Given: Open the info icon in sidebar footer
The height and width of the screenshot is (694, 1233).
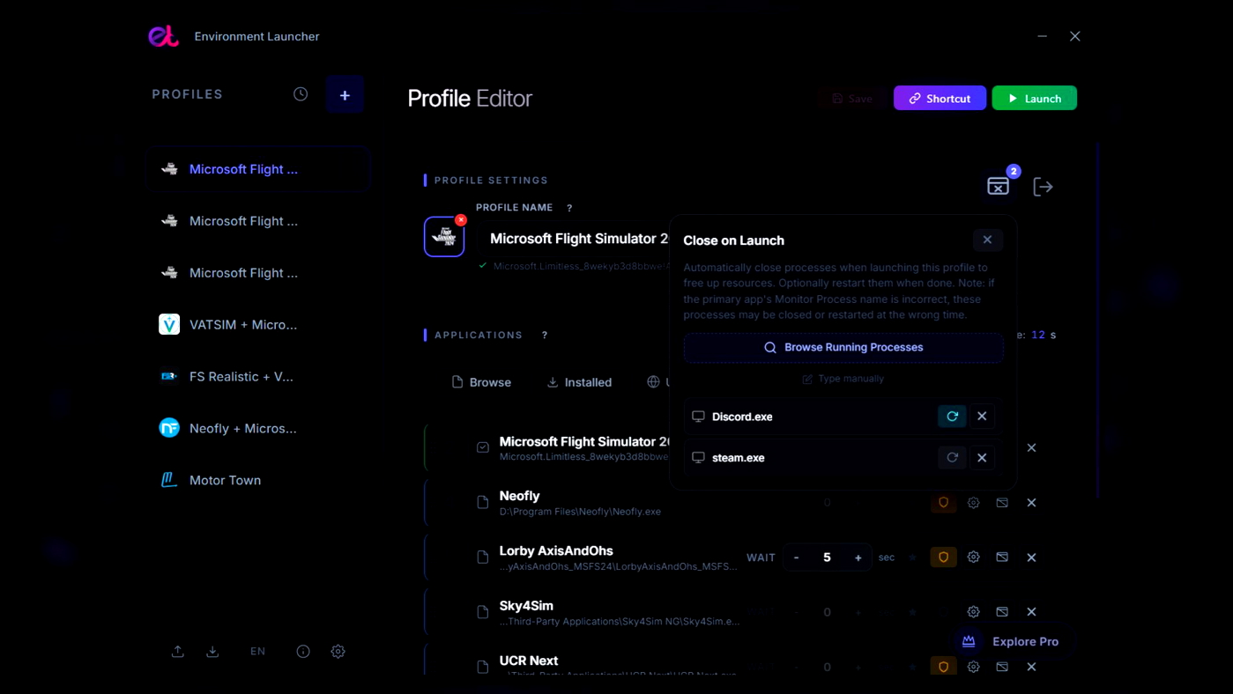Looking at the screenshot, I should [303, 652].
